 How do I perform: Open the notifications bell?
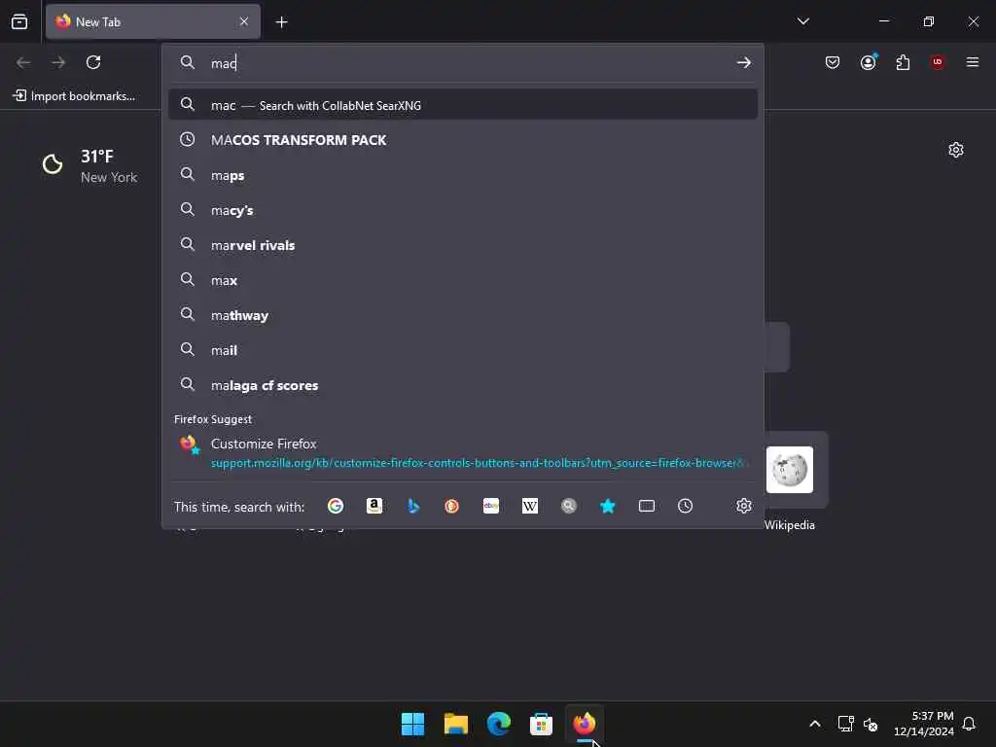point(969,724)
